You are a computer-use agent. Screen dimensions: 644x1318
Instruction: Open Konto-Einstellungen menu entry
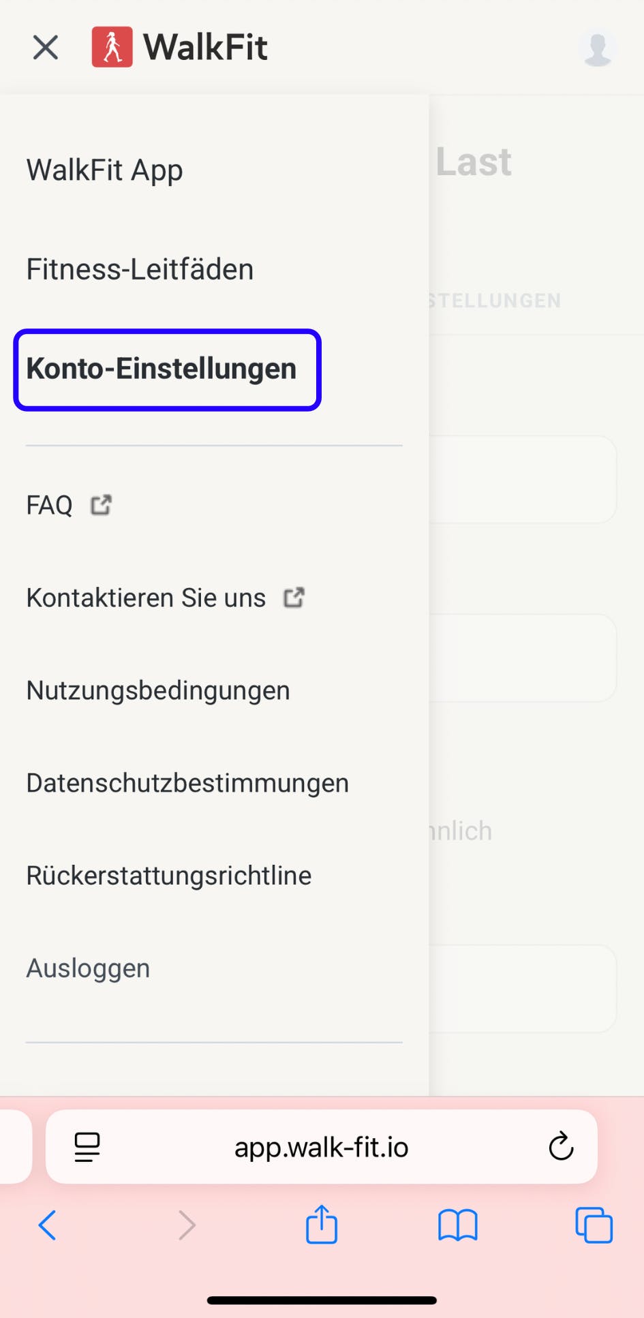[x=162, y=369]
